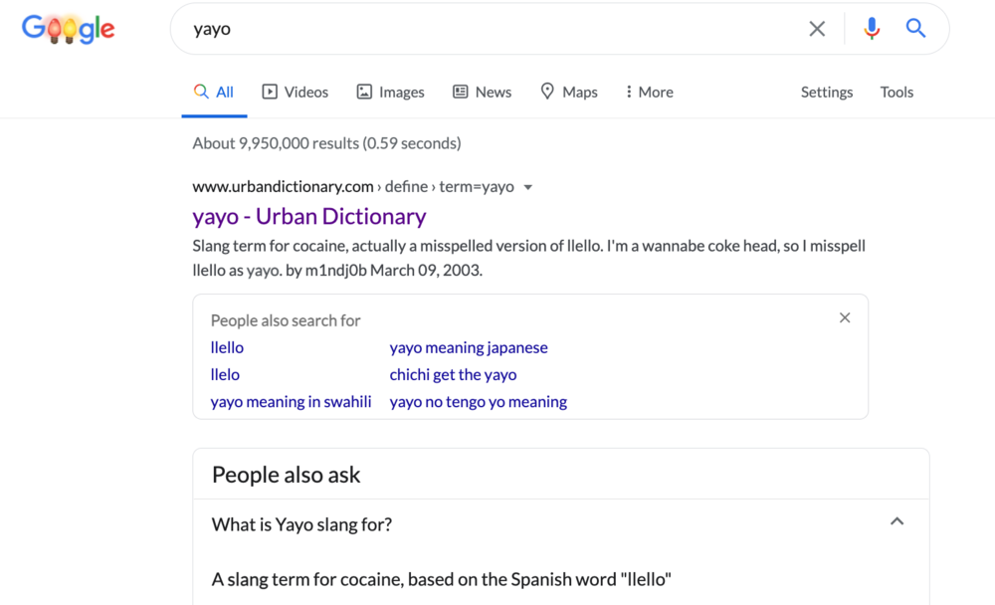This screenshot has width=995, height=605.
Task: Click the About 9,950,000 results text
Action: pos(326,143)
